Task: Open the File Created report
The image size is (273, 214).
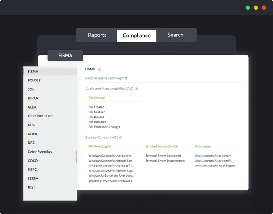Action: [x=97, y=107]
